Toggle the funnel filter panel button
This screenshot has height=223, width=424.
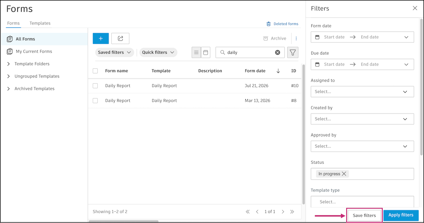(293, 52)
